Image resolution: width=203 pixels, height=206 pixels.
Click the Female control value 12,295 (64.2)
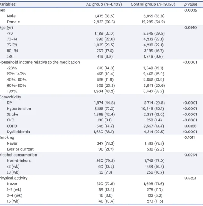tap(153, 22)
